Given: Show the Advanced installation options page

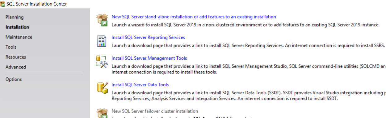Looking at the screenshot, I should 16,67.
